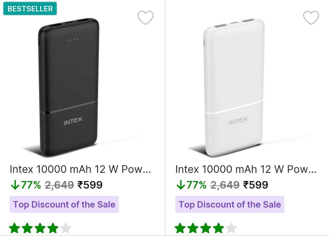Click the green downward discount arrow on right product
329x236 pixels.
coord(181,184)
